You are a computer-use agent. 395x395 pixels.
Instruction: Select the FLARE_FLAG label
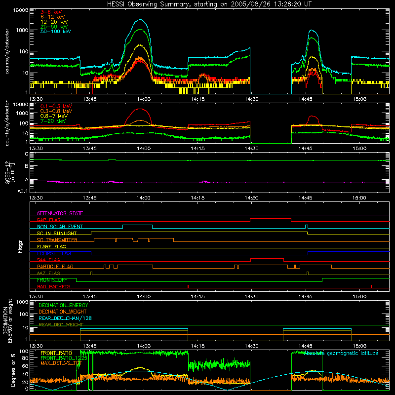click(51, 246)
